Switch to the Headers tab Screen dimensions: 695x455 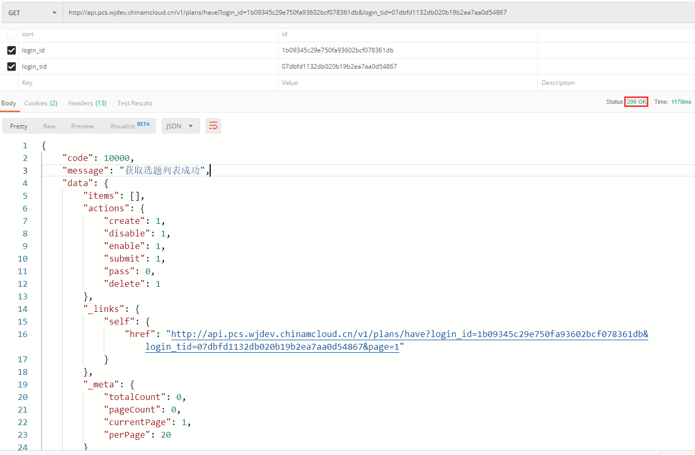pos(87,103)
